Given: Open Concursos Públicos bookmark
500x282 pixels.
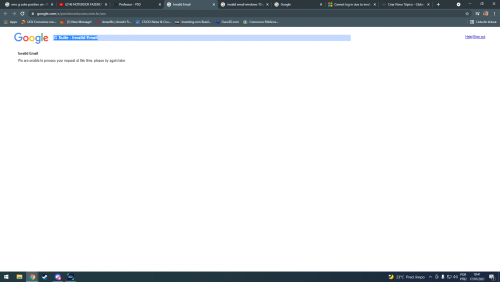Looking at the screenshot, I should coord(261,22).
